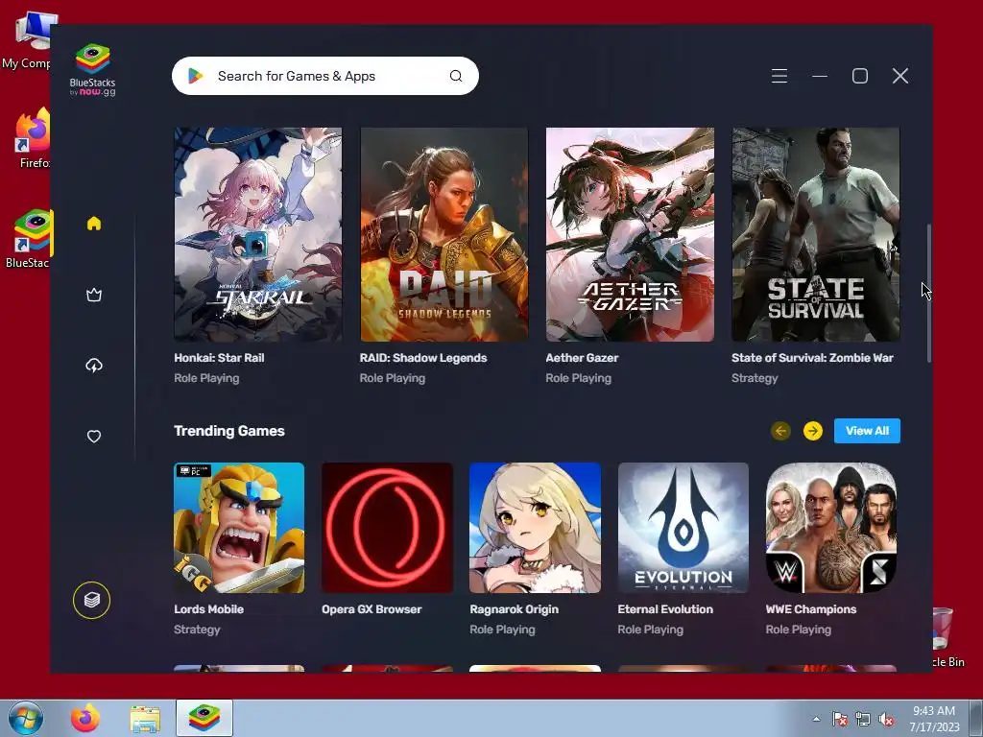Click the Trending Games heading
This screenshot has height=737, width=983.
click(229, 431)
